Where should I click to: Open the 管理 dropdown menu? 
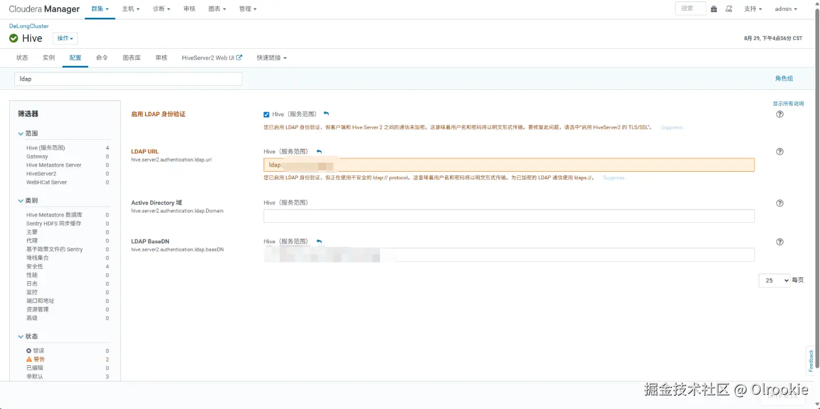[x=248, y=9]
